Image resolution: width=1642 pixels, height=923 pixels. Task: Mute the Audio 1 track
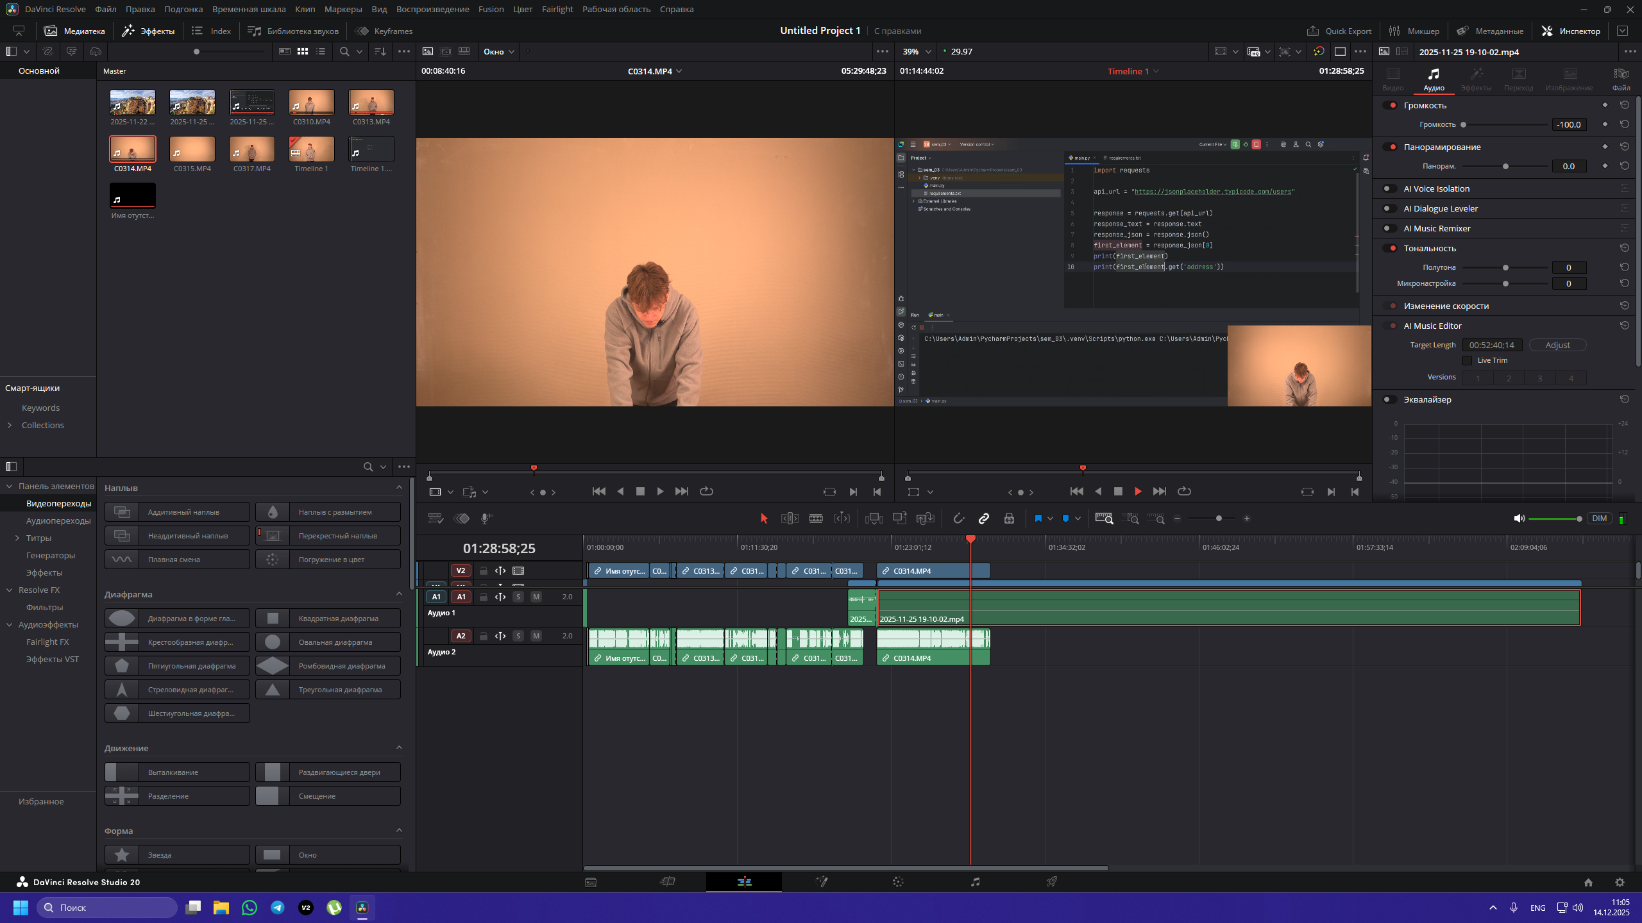pyautogui.click(x=536, y=597)
